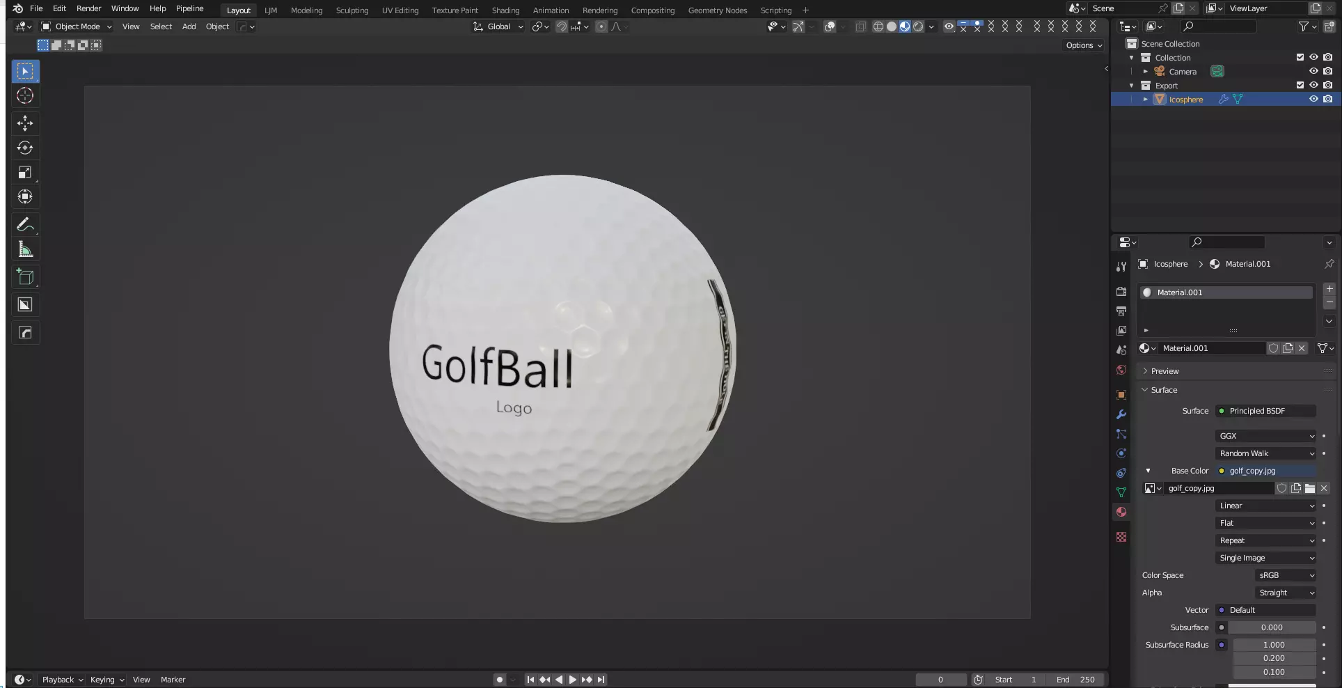Screen dimensions: 1342x688
Task: Toggle Collection view layer checkbox
Action: [1300, 57]
